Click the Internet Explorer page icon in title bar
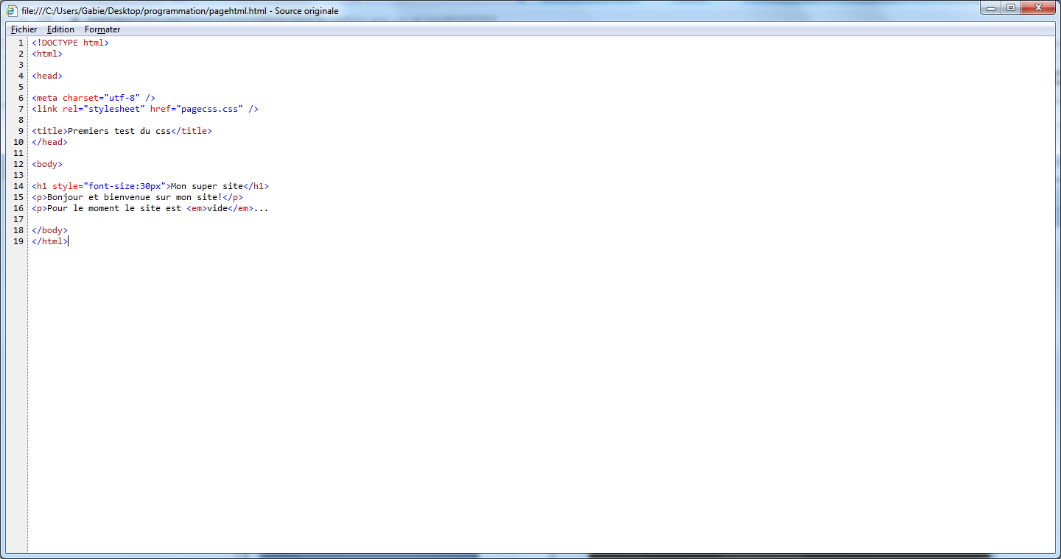This screenshot has height=559, width=1061. coord(12,11)
